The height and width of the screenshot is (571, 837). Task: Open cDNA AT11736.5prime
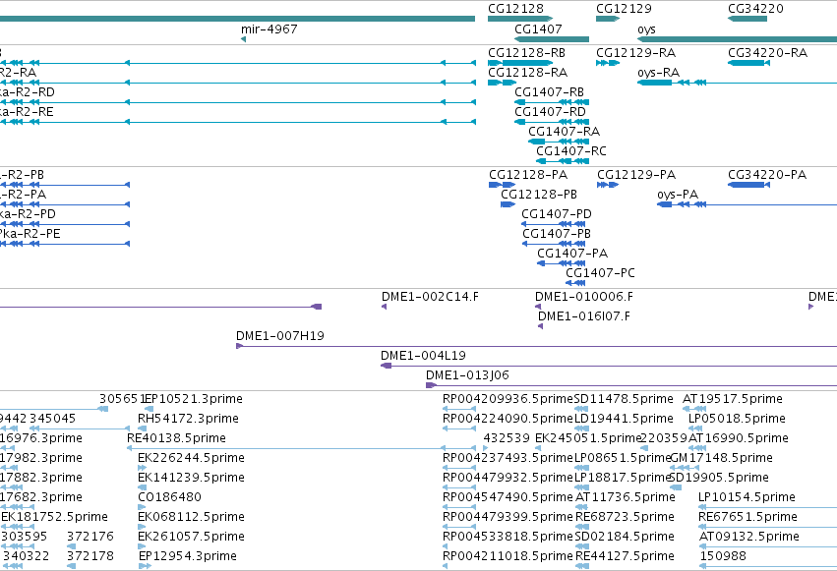626,497
